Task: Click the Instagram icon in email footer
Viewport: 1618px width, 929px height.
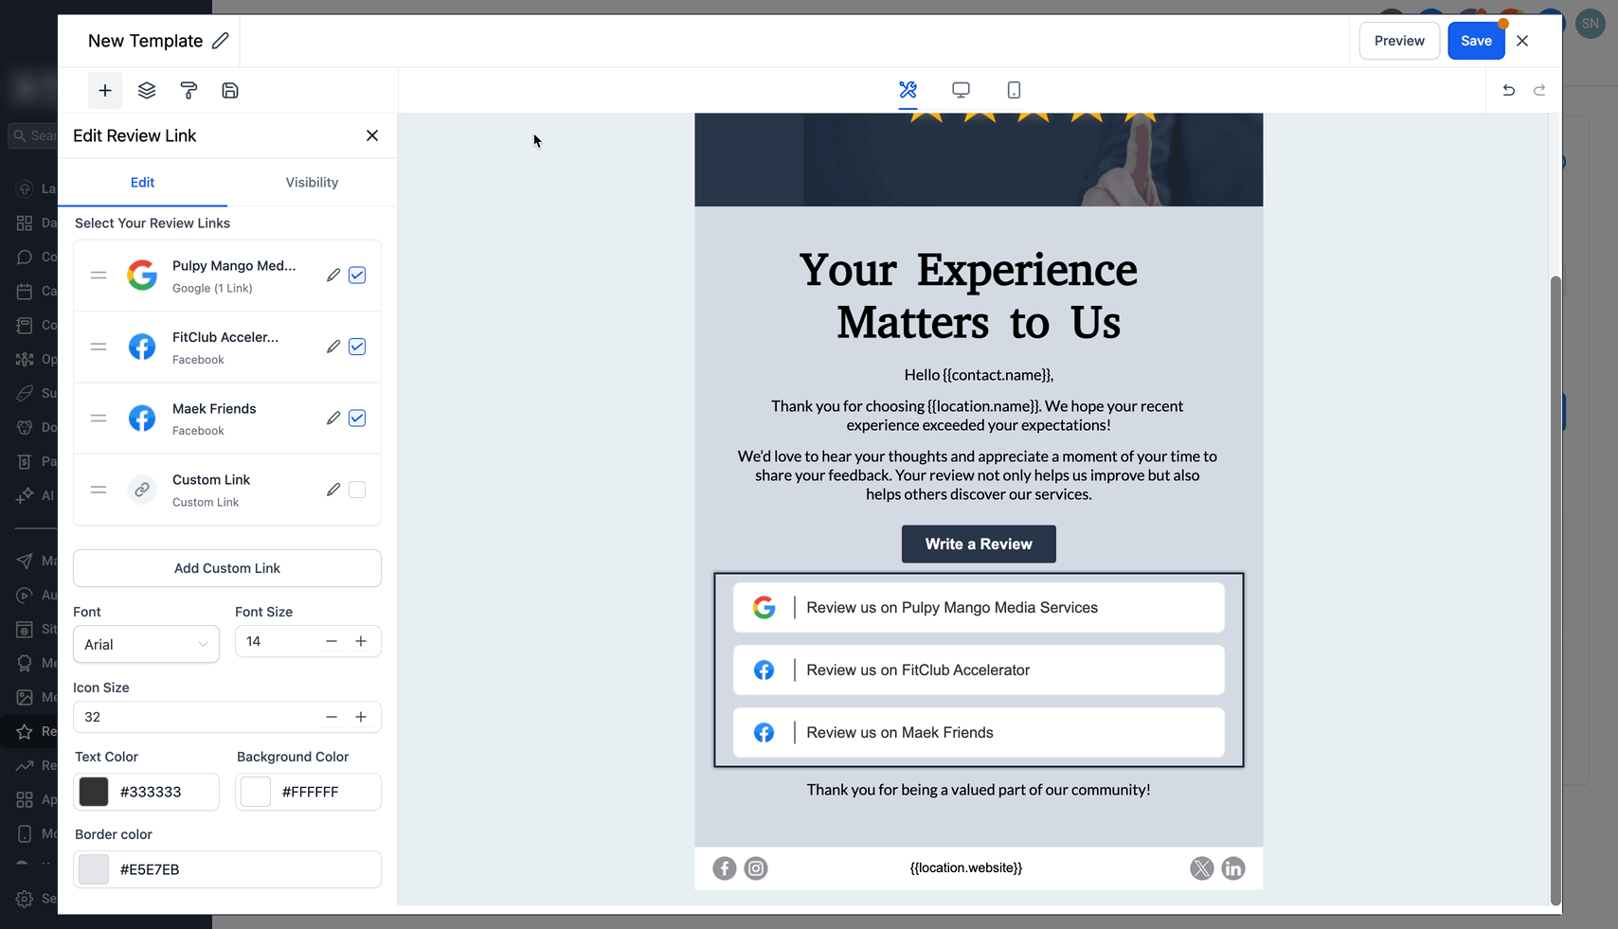Action: click(756, 868)
